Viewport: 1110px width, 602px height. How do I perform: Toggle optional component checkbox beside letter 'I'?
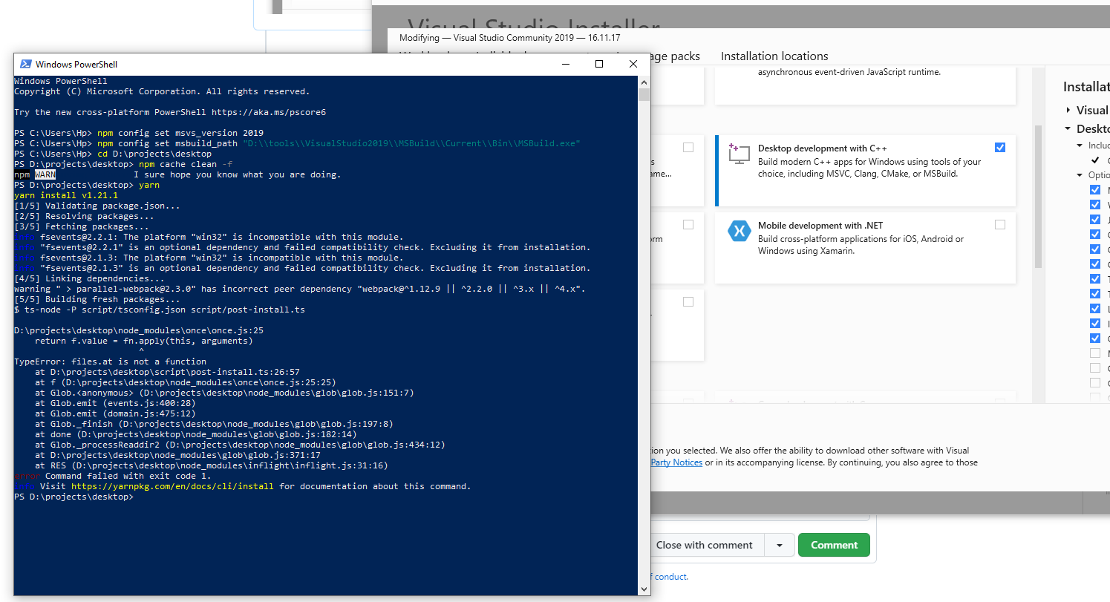(1095, 323)
